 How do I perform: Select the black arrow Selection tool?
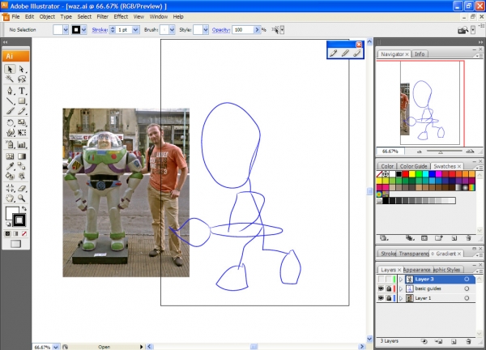point(10,69)
